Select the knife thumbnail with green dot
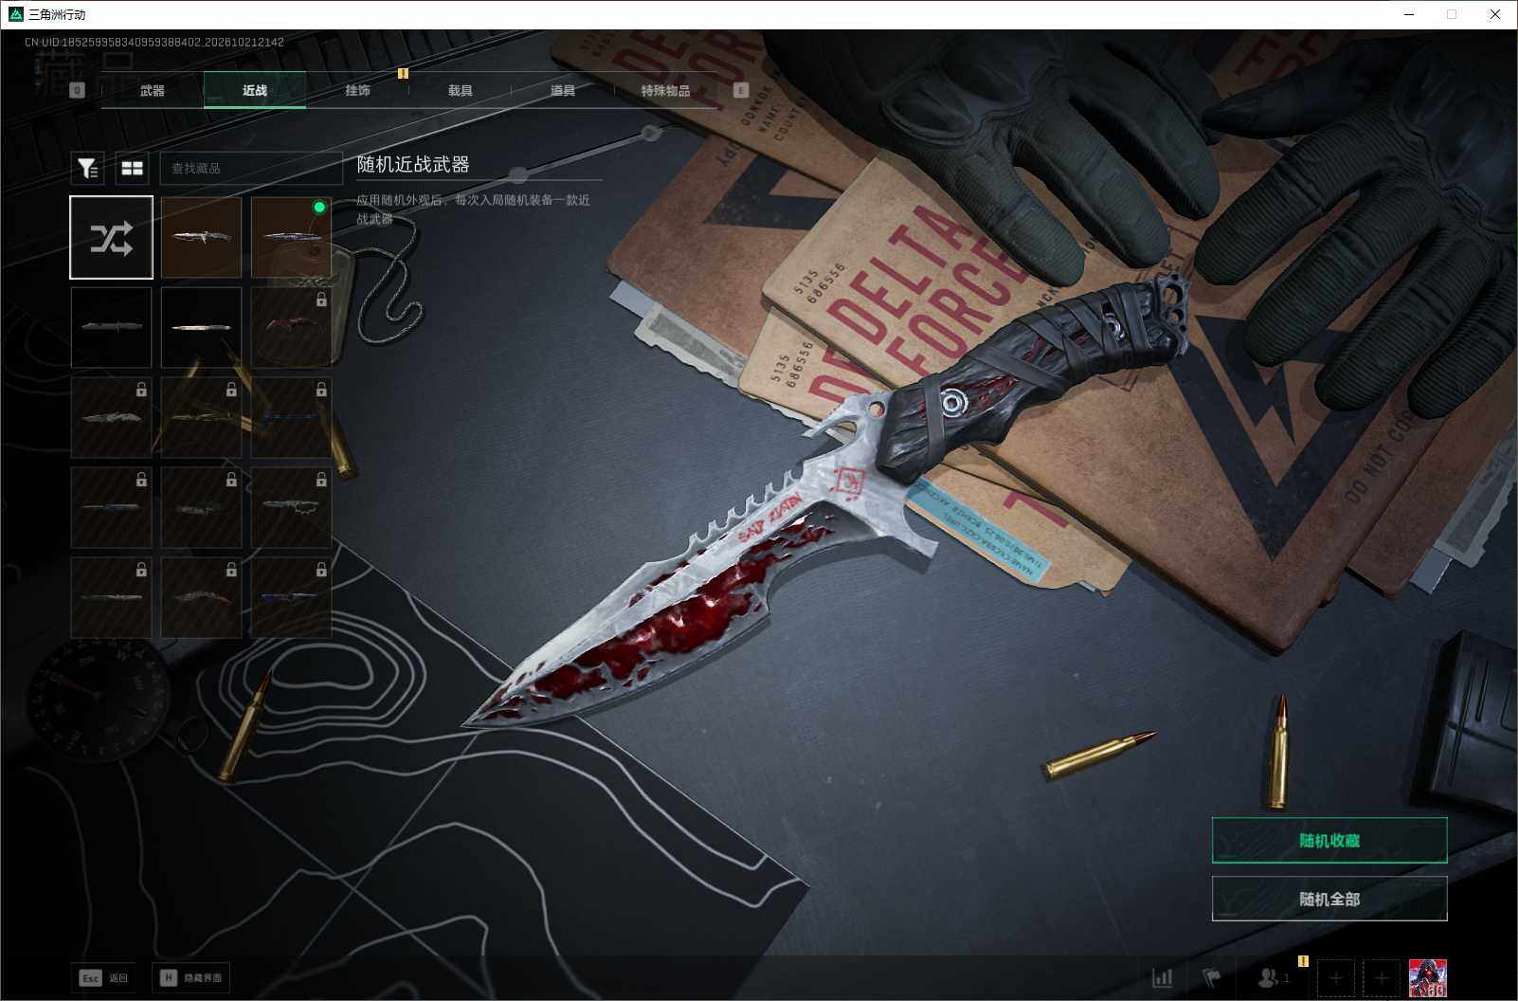Viewport: 1518px width, 1001px height. (x=291, y=237)
